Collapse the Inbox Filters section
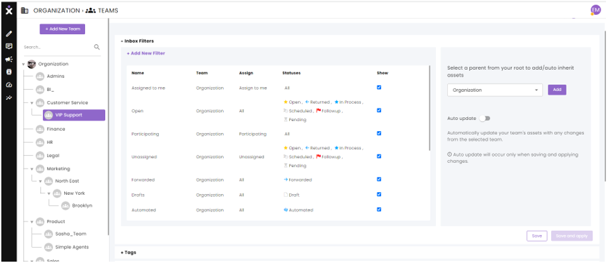Viewport: 610px width, 265px height. [x=137, y=41]
